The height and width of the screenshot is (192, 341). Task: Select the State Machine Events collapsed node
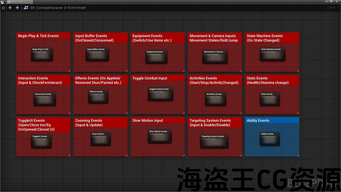(x=272, y=54)
